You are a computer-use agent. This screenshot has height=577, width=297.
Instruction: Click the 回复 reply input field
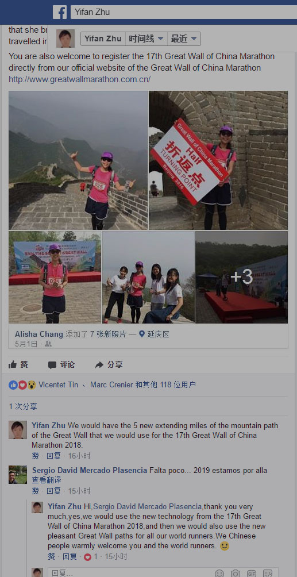coord(132,573)
